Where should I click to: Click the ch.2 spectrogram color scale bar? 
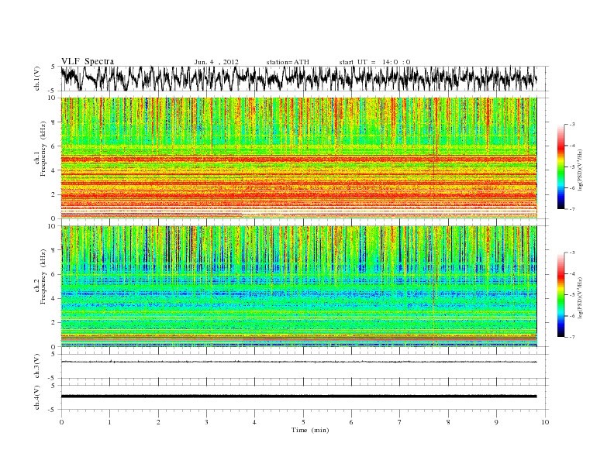click(561, 294)
